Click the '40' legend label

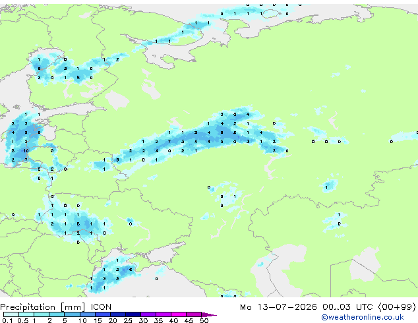pos(173,320)
